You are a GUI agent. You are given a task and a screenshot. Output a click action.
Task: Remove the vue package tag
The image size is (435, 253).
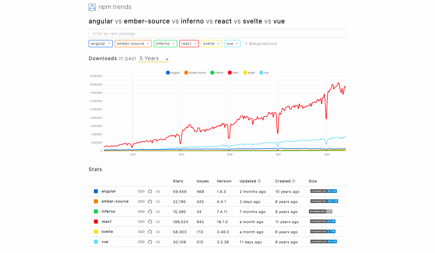(x=237, y=44)
